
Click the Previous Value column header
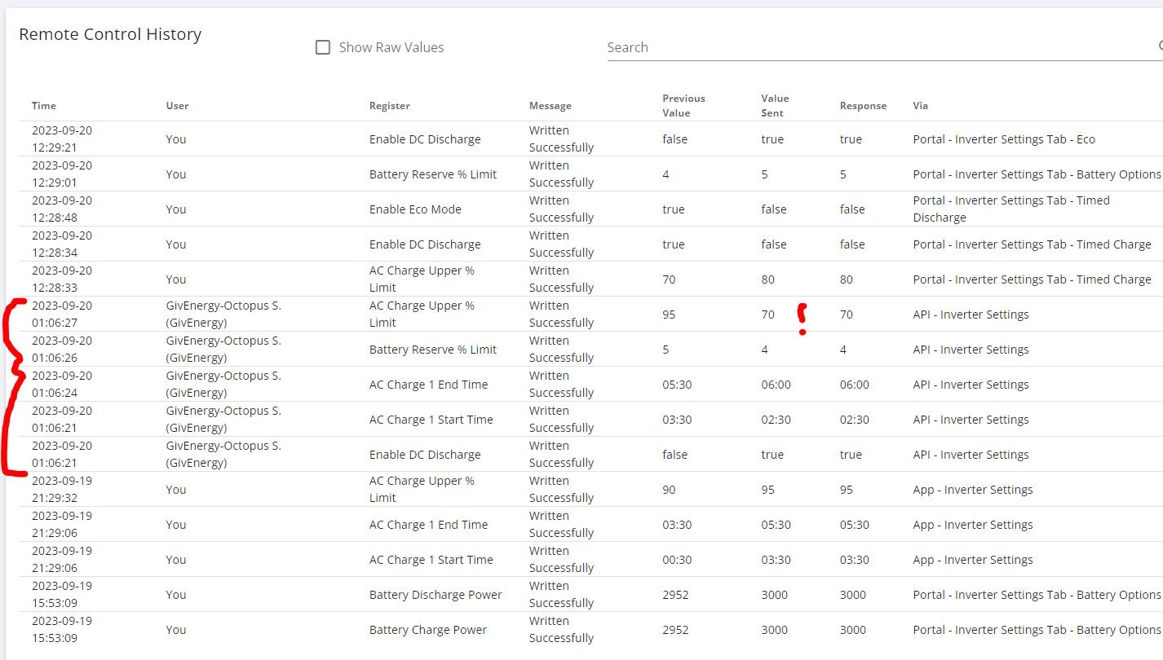(683, 106)
